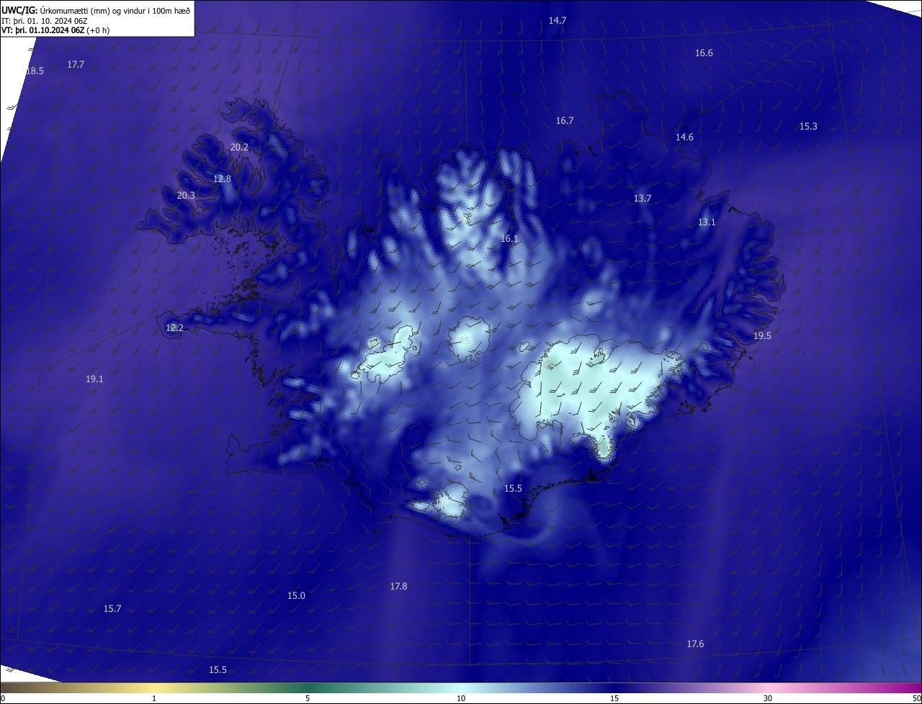Click the '5' tick on the color scale
The height and width of the screenshot is (704, 922).
308,698
